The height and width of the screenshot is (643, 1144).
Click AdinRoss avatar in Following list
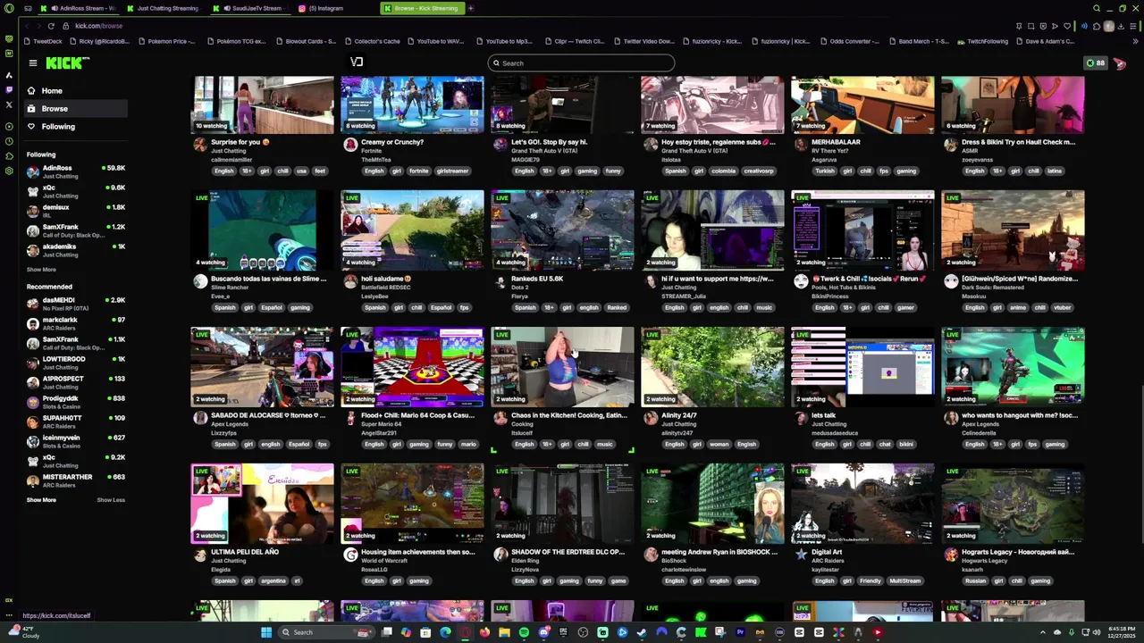pos(33,171)
